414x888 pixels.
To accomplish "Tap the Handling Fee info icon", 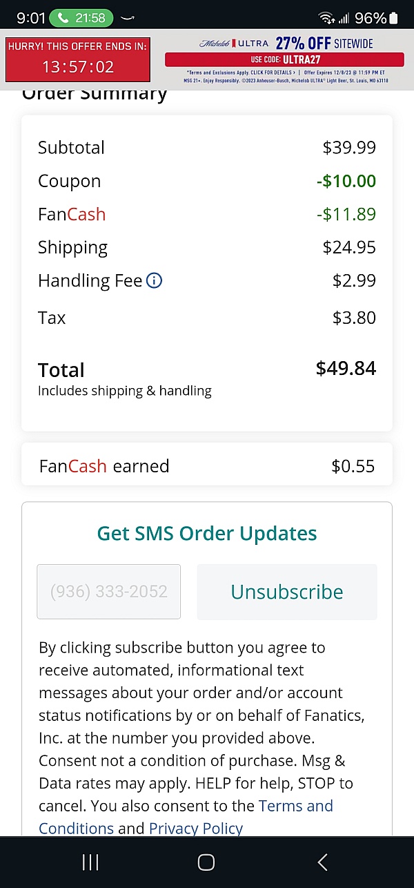I will pos(155,281).
